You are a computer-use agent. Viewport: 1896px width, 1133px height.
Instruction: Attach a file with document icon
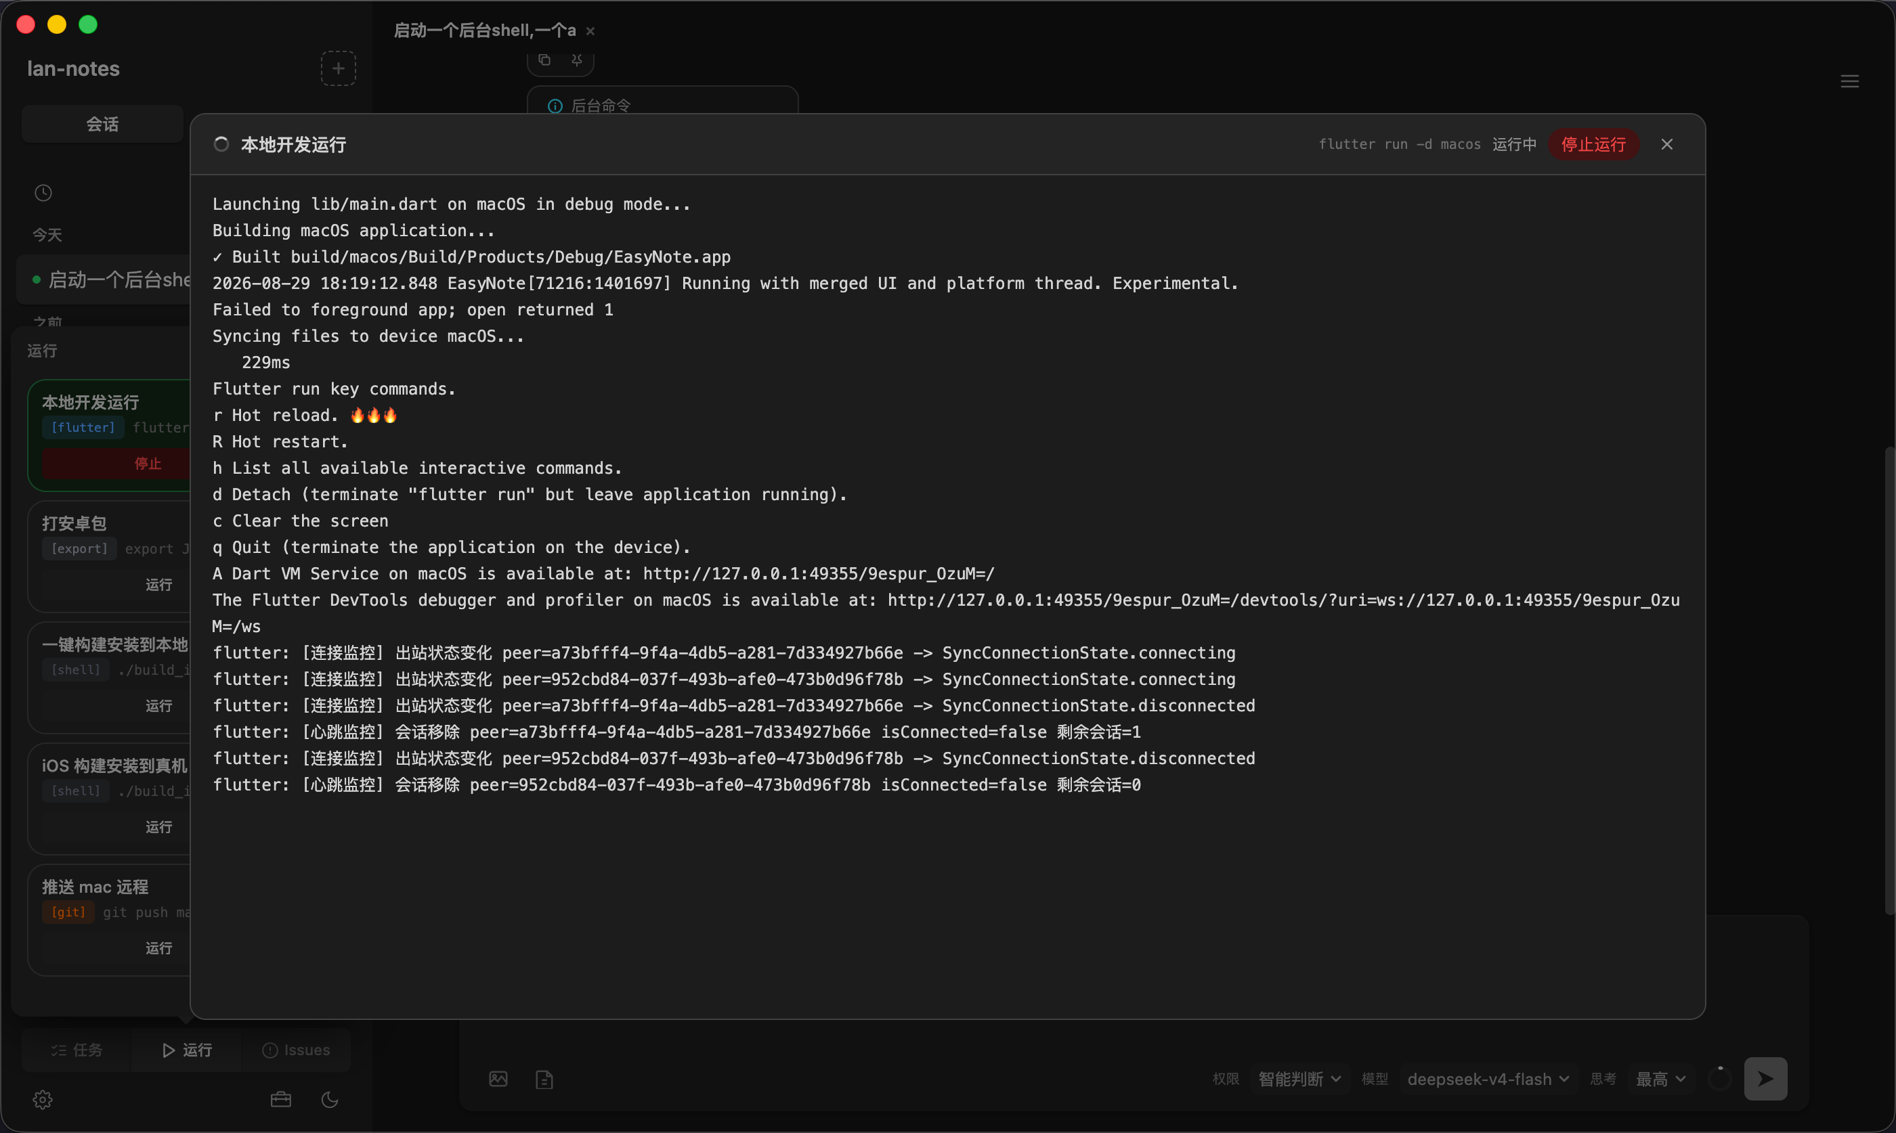(544, 1080)
